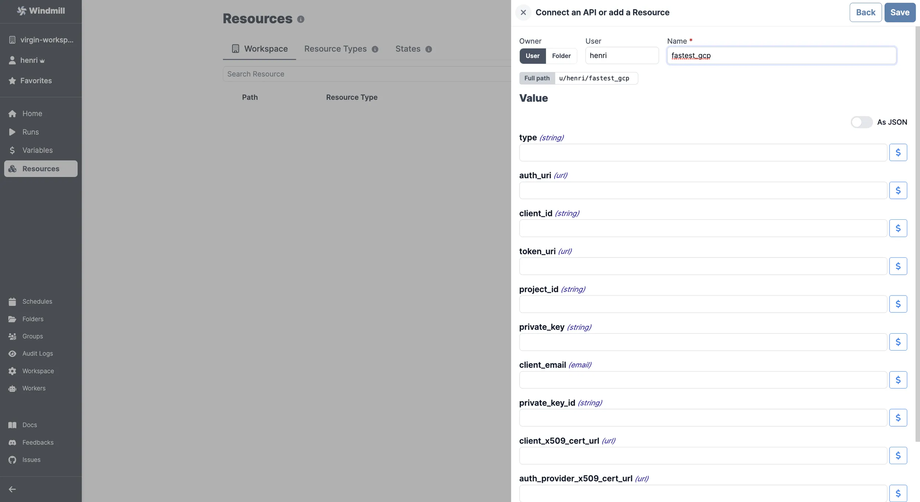Go Back in the resource dialog

865,12
